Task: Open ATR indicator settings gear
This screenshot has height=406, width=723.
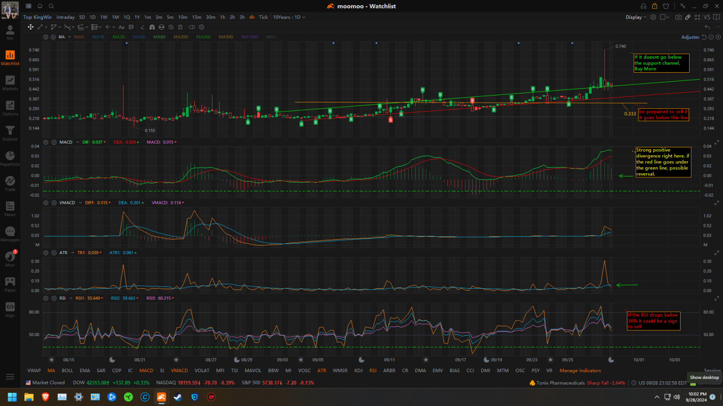Action: (46, 253)
